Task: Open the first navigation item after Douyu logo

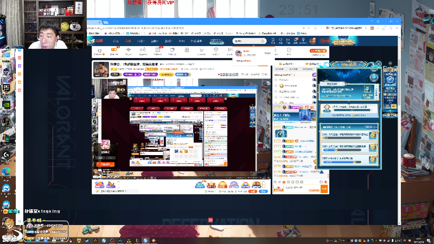Action: (x=116, y=41)
